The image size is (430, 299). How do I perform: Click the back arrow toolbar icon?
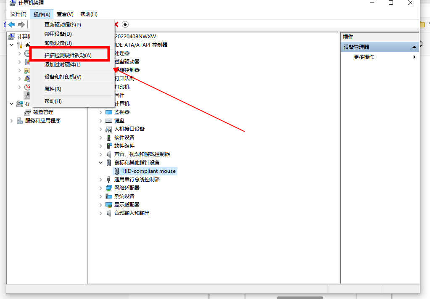pyautogui.click(x=12, y=24)
